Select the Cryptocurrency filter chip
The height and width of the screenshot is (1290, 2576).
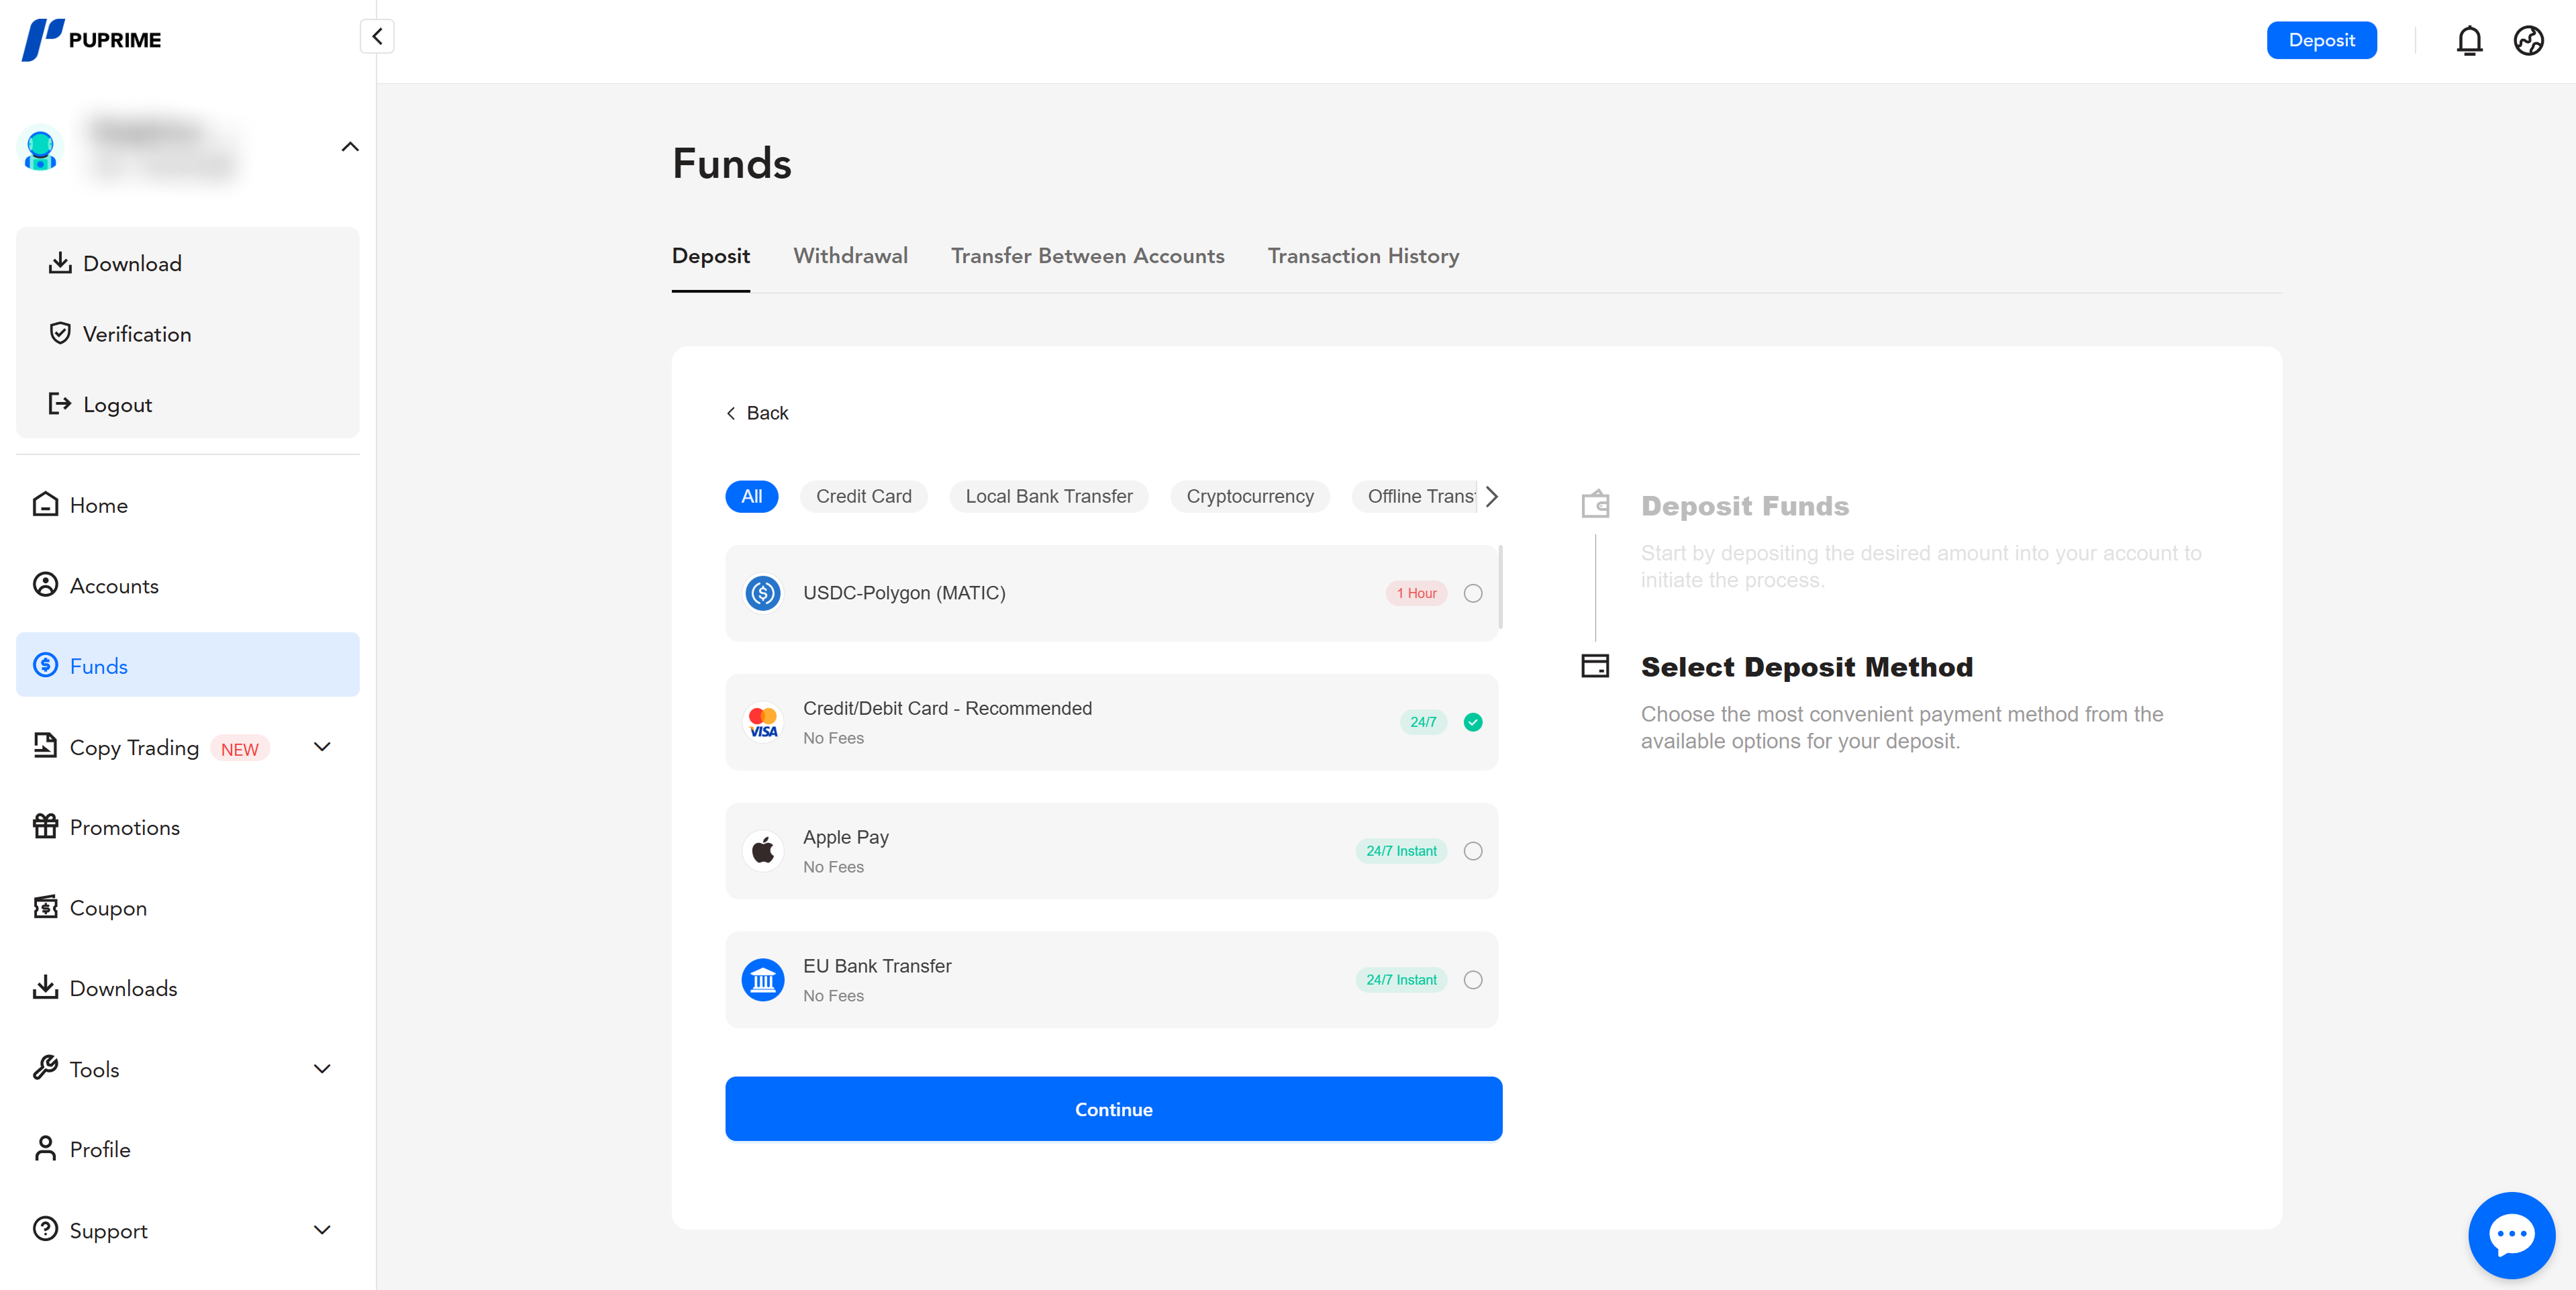coord(1249,496)
